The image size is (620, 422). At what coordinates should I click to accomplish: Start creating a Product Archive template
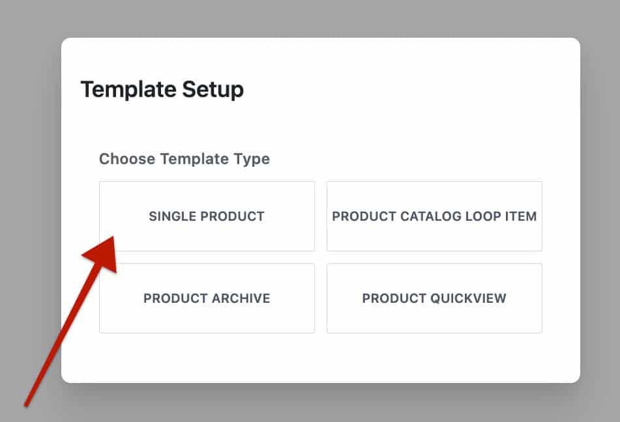tap(207, 298)
